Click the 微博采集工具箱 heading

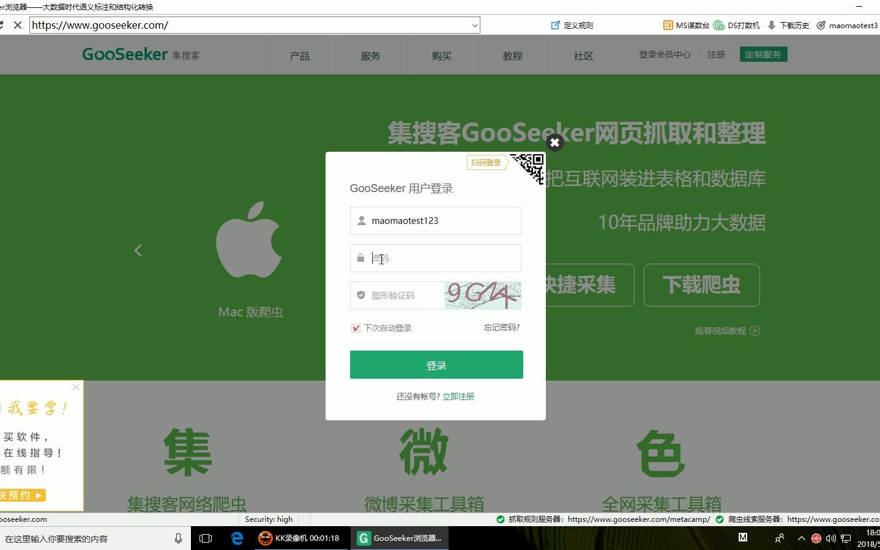point(424,504)
